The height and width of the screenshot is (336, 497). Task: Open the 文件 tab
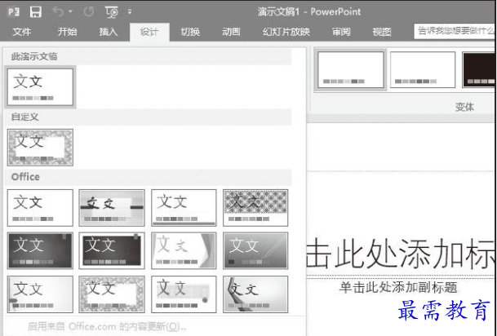(21, 32)
